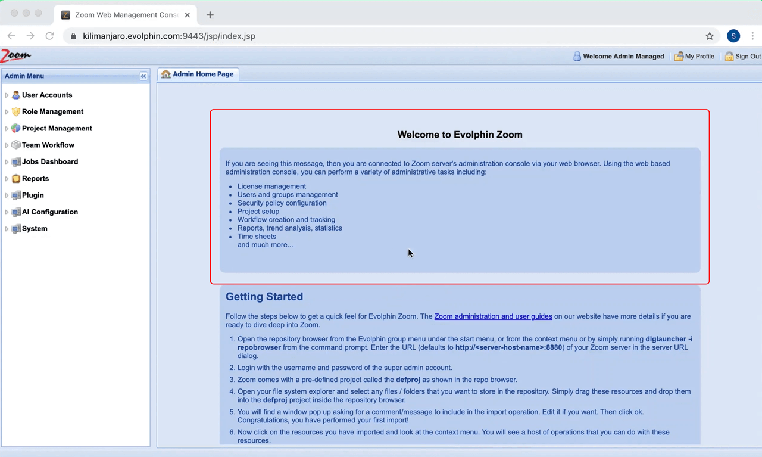762x457 pixels.
Task: Click the User Accounts icon
Action: point(16,95)
